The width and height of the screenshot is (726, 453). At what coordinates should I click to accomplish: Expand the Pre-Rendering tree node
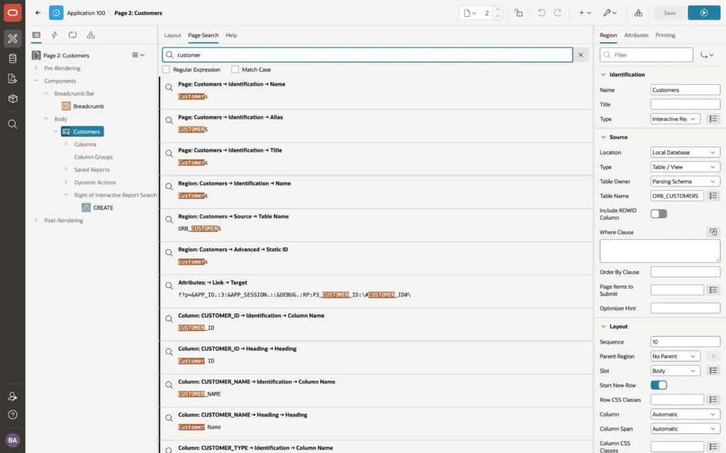click(x=35, y=68)
